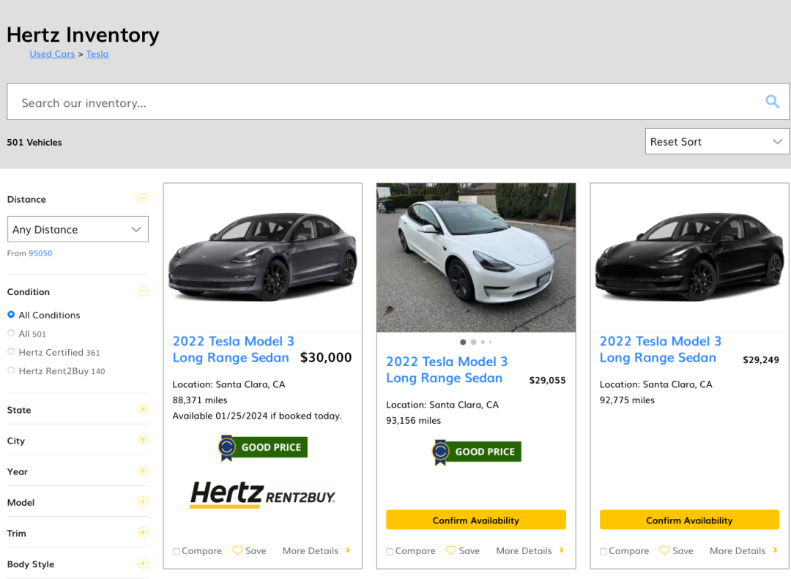The image size is (791, 579).
Task: Check Compare on the $29,249 Tesla
Action: [x=604, y=551]
